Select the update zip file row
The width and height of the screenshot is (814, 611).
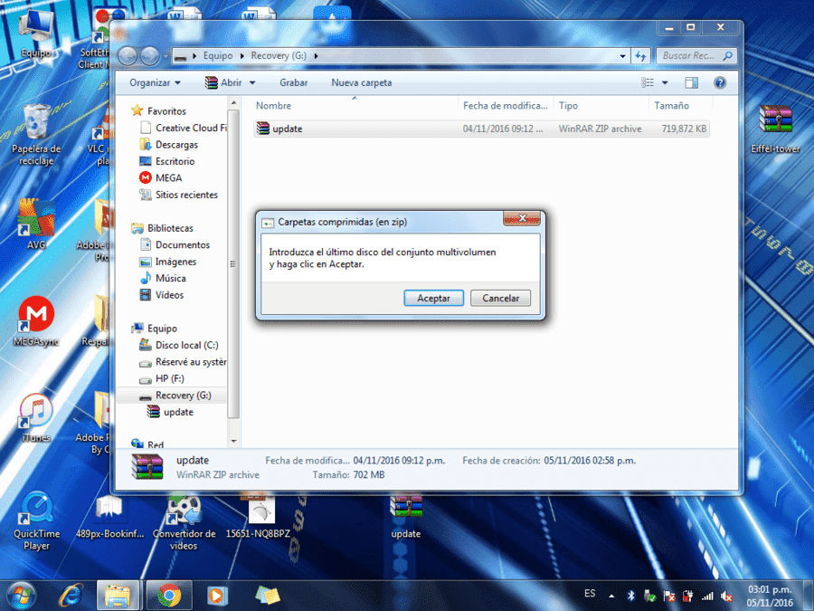pyautogui.click(x=481, y=129)
